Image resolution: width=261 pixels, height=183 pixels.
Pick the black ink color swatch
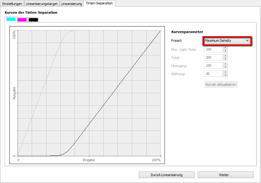pyautogui.click(x=33, y=19)
